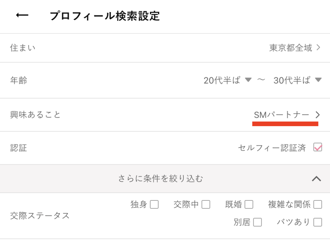Viewport: 330px width, 240px height.
Task: Tap the 興味あること row chevron arrow
Action: (x=318, y=115)
